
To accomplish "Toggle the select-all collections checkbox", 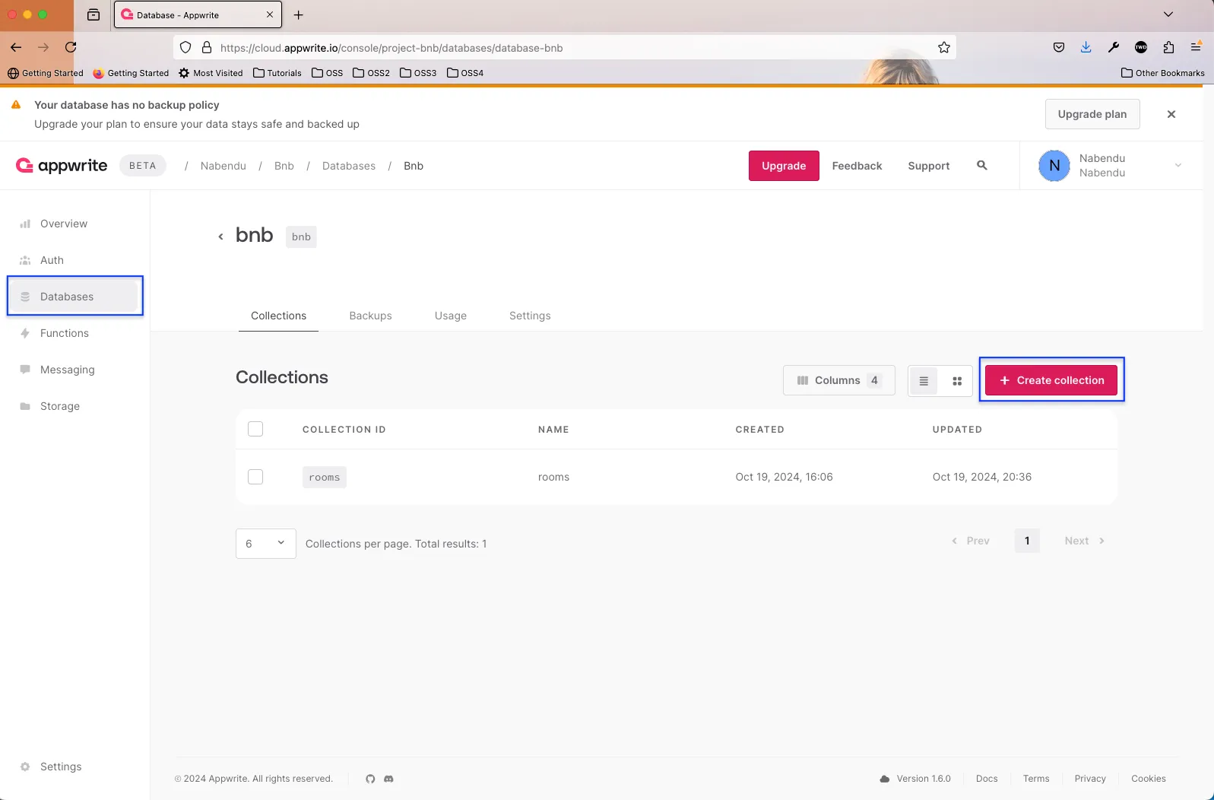I will click(255, 429).
